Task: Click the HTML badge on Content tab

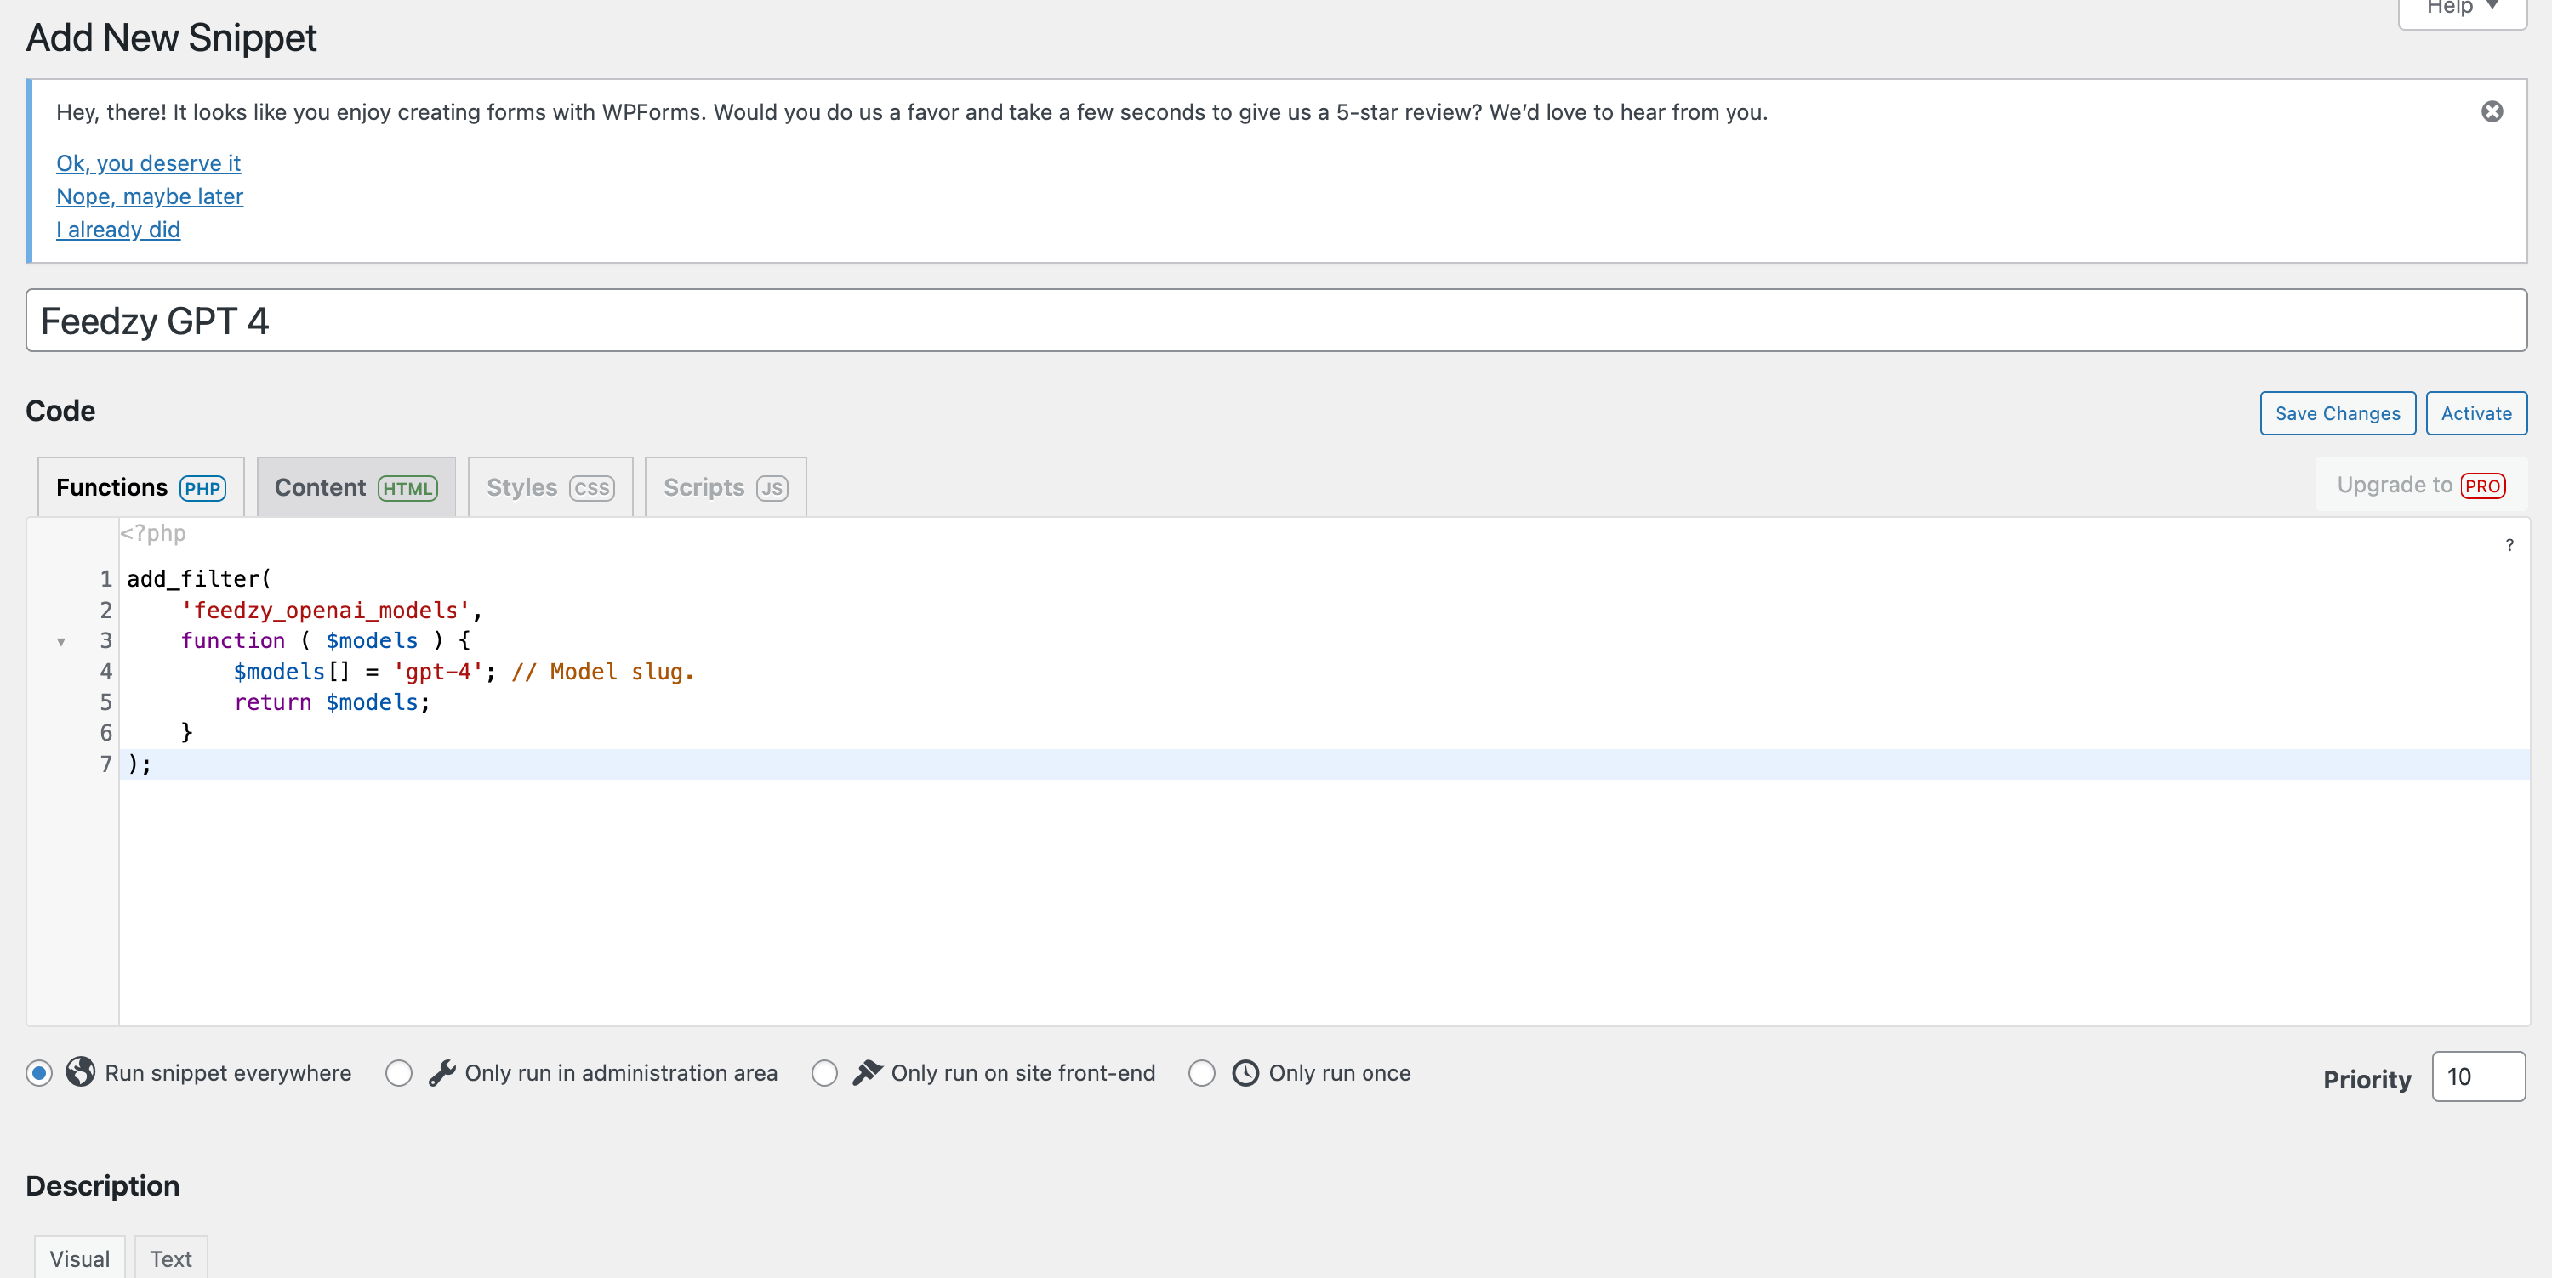Action: click(407, 488)
